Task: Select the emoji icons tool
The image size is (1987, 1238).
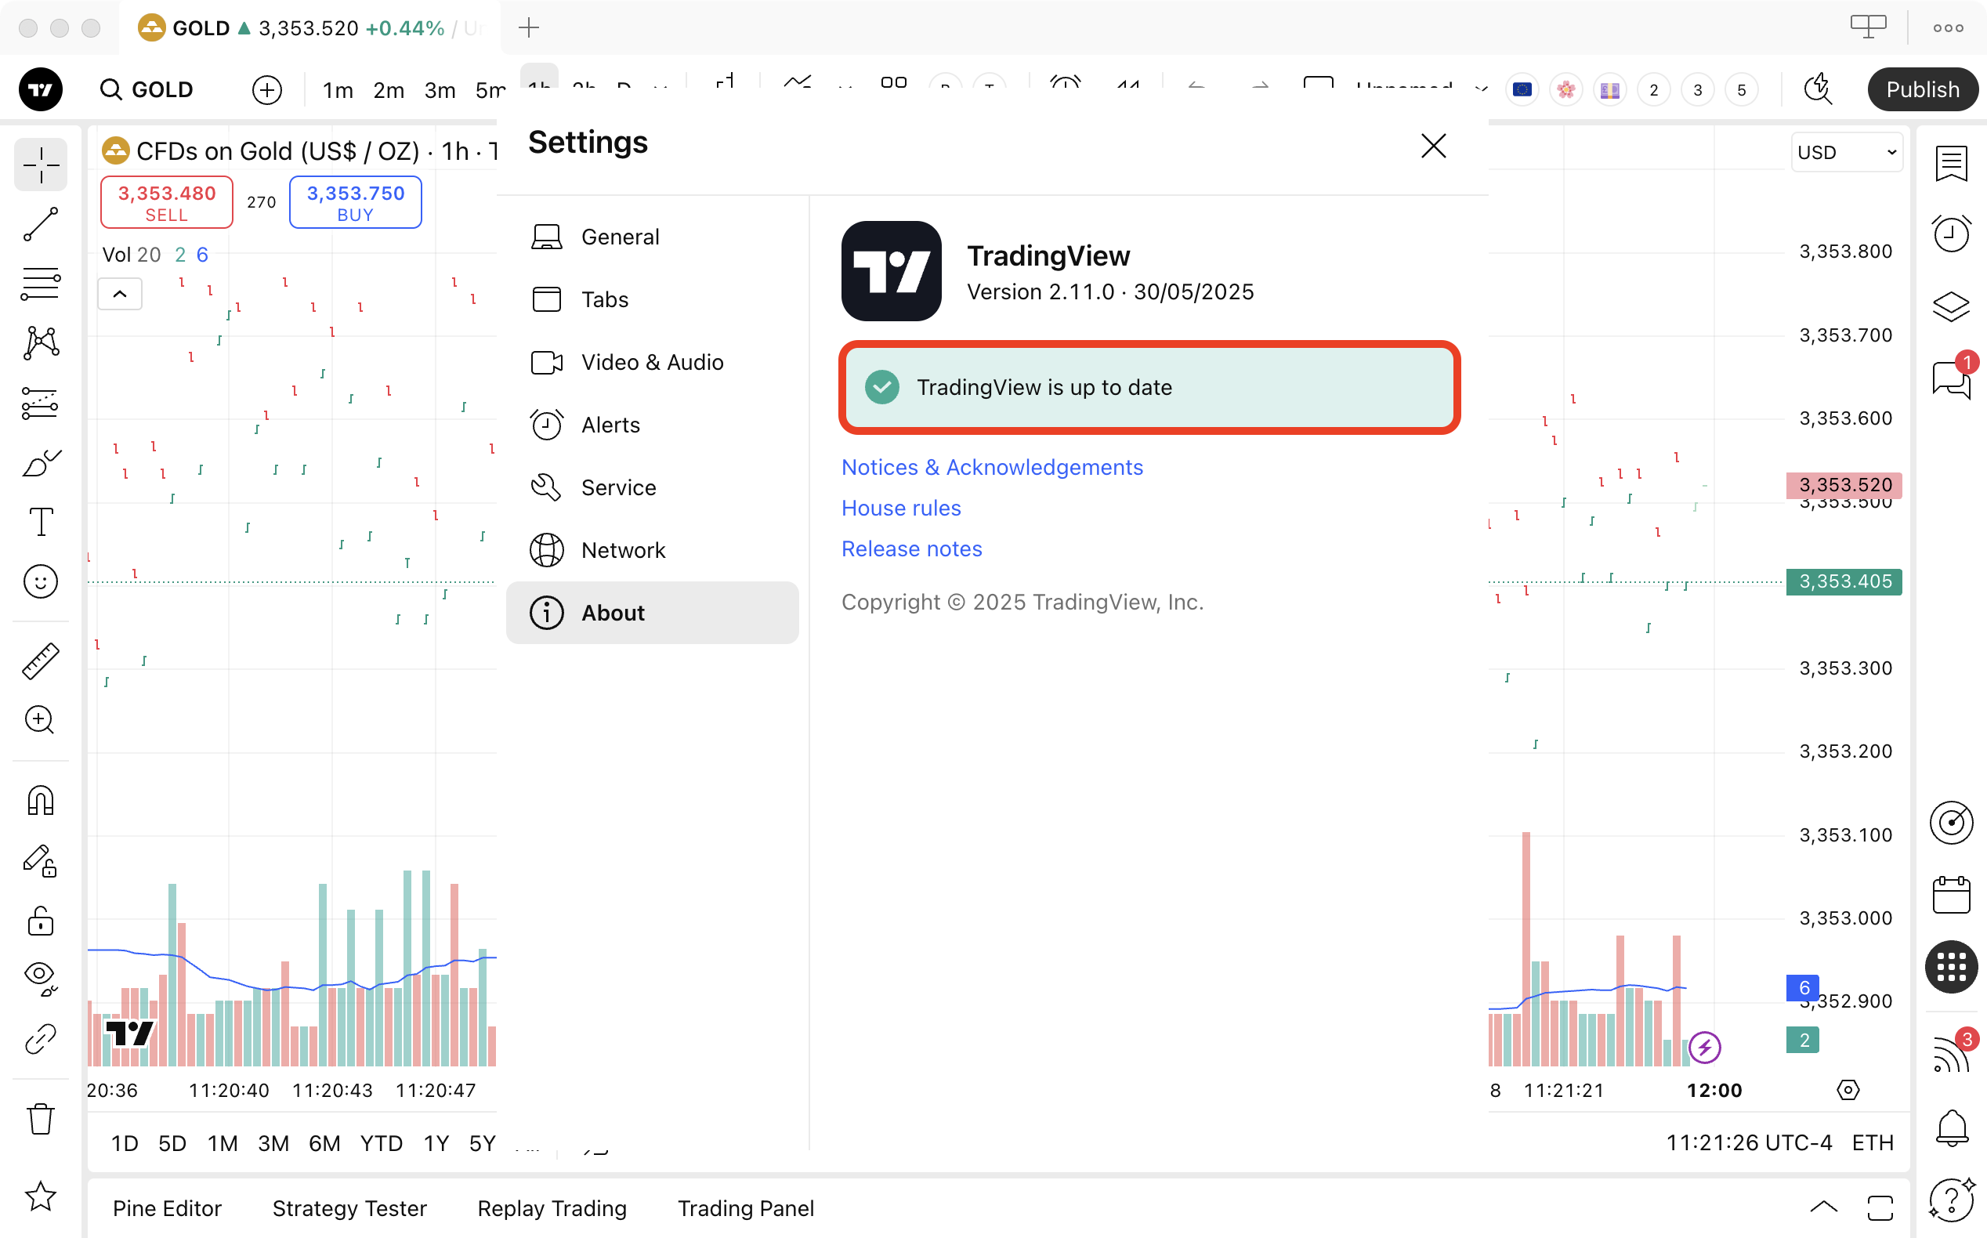Action: [x=40, y=581]
